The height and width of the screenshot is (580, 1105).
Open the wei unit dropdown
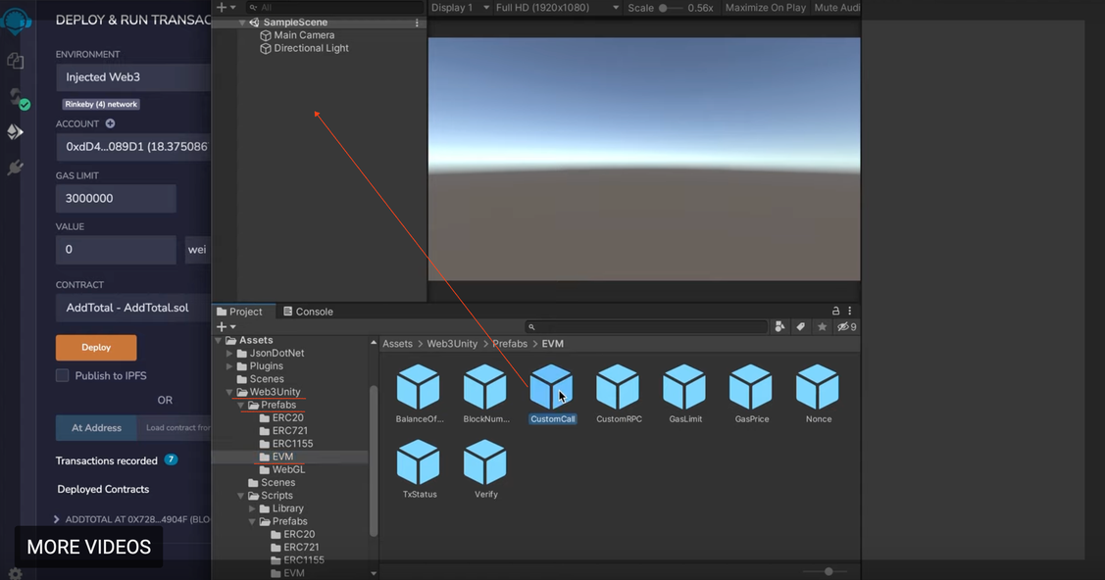[x=197, y=250]
